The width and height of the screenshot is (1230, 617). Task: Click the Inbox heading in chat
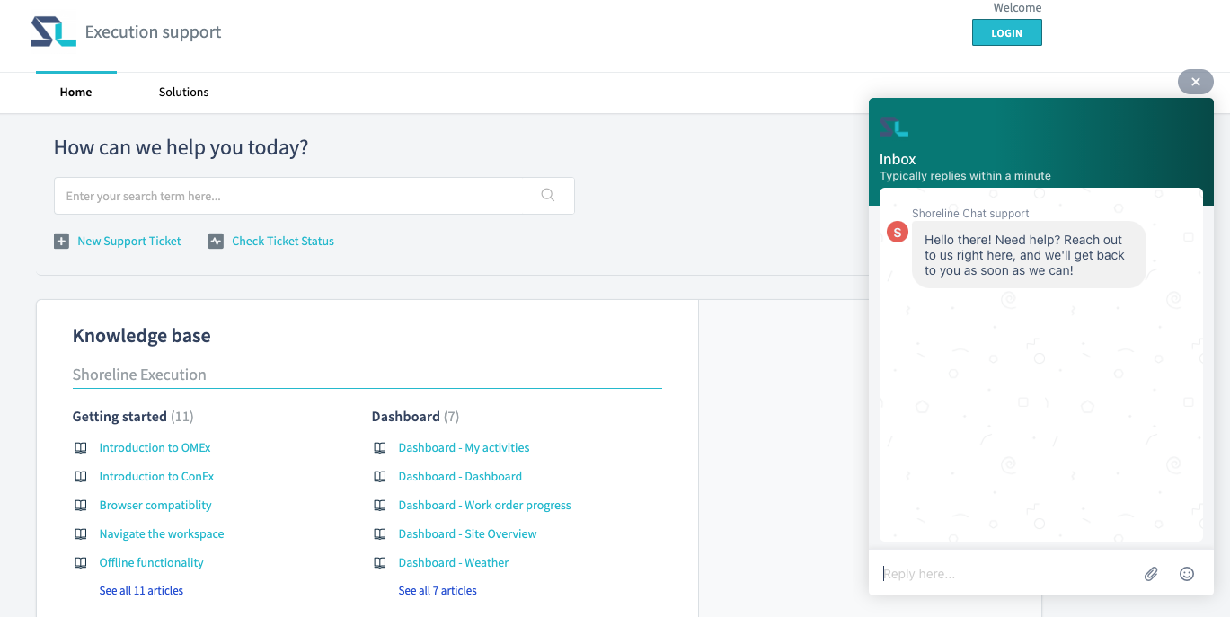(898, 159)
